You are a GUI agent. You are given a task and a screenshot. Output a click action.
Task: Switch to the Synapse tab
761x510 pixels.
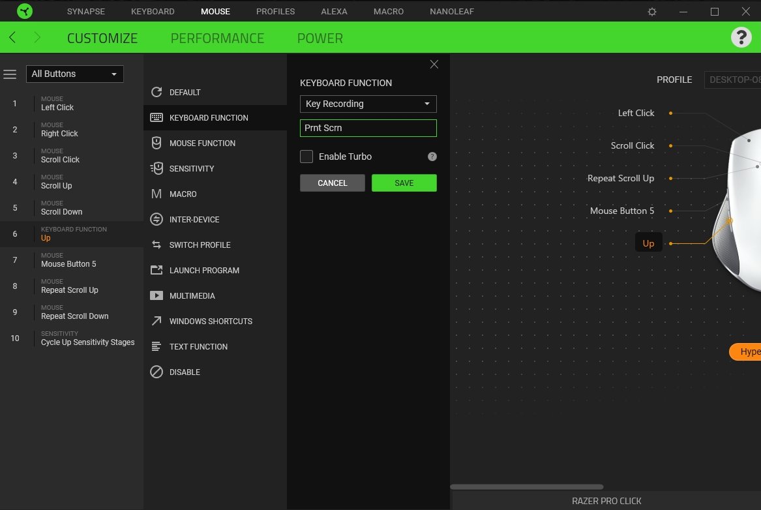coord(86,11)
